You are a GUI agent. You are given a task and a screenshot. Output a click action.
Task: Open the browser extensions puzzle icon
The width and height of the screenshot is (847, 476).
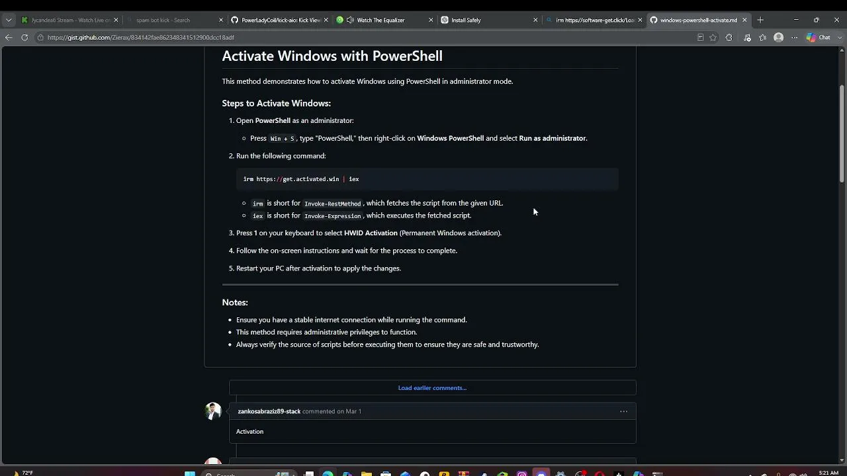pos(729,38)
